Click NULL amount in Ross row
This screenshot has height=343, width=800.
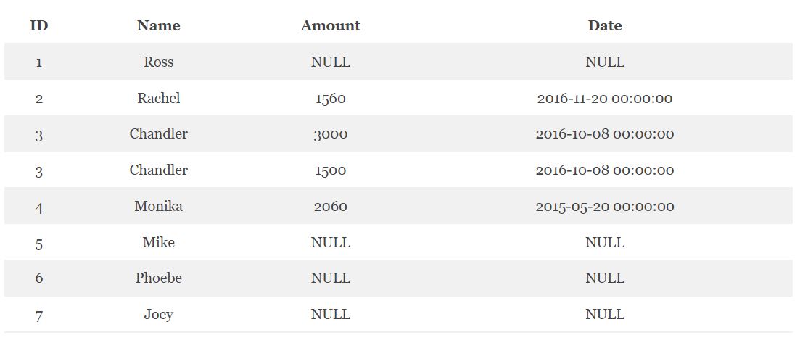(331, 62)
